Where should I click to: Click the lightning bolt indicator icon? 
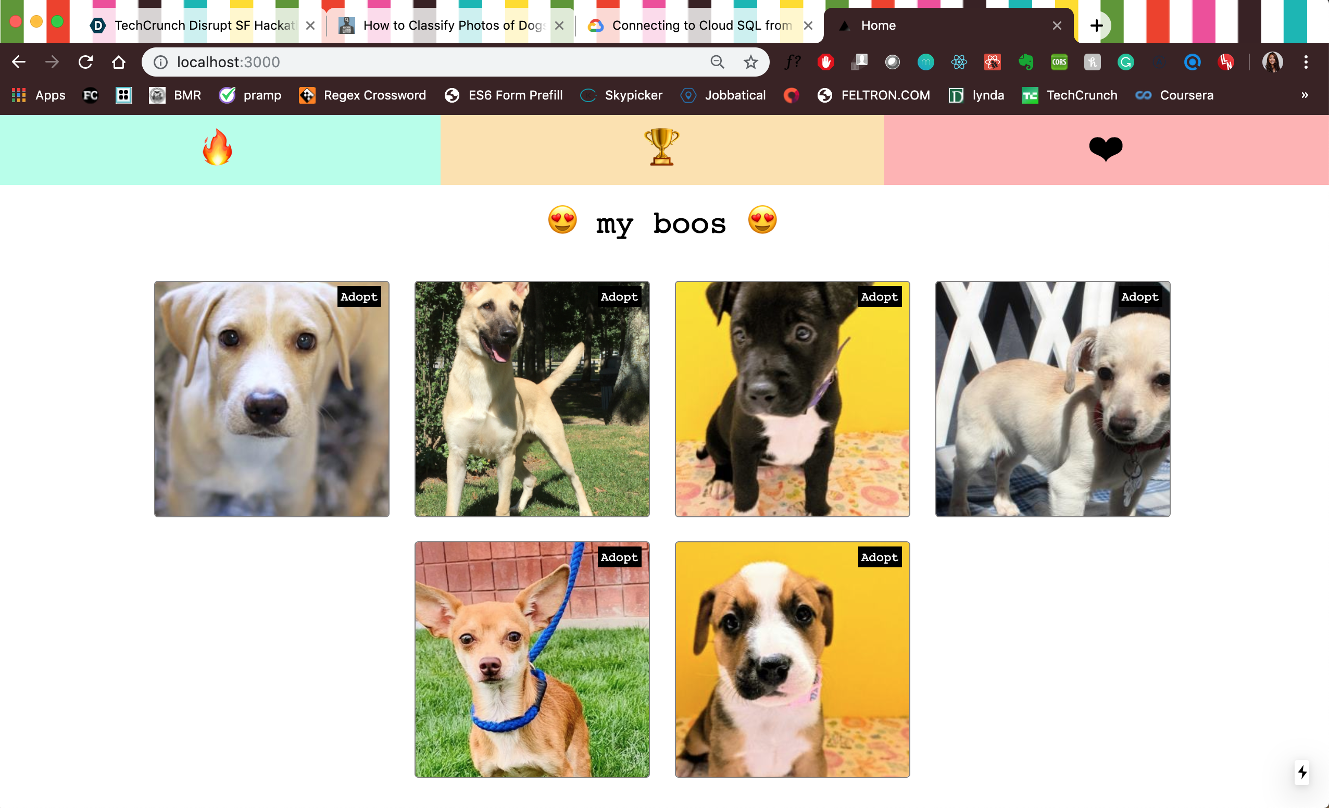click(x=1302, y=773)
